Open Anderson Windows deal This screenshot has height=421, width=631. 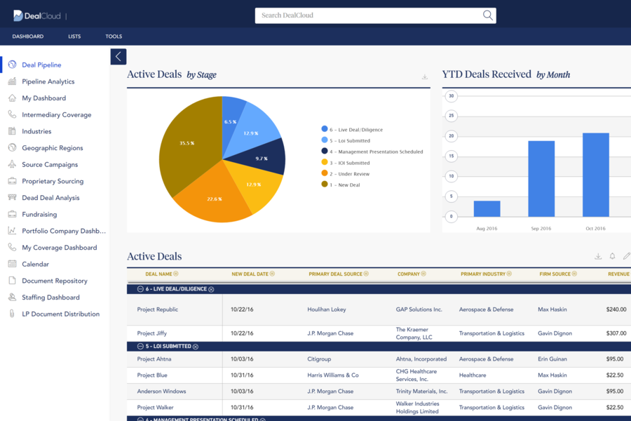[161, 392]
